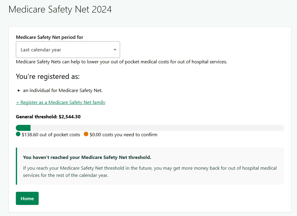297x216 pixels.
Task: Click the Medicare Safety Net 2024 page heading
Action: (60, 9)
